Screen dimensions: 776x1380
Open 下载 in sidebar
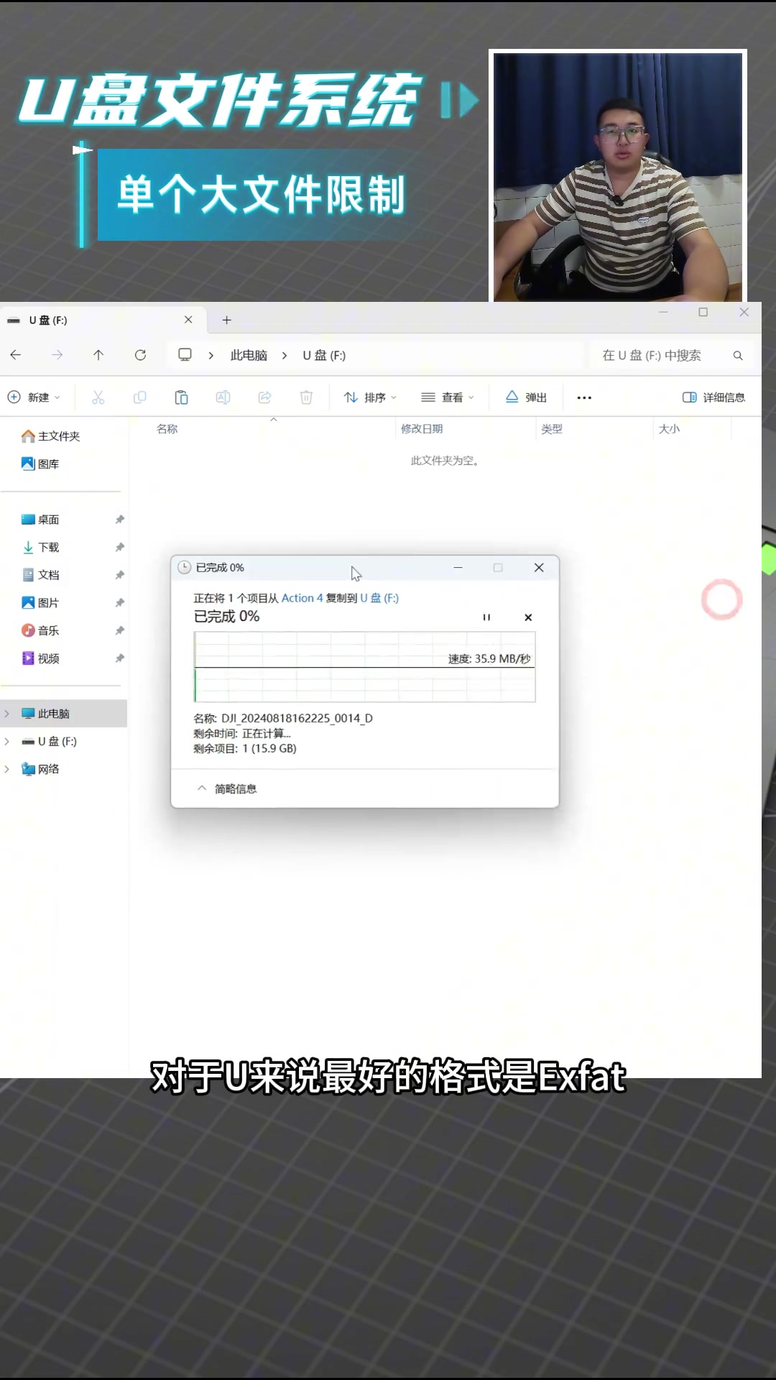(x=40, y=548)
